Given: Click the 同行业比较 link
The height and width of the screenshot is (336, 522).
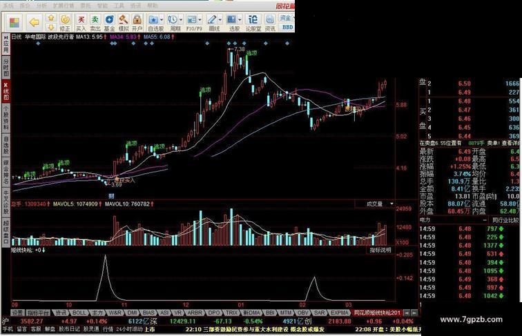Looking at the screenshot, I should pyautogui.click(x=505, y=220).
